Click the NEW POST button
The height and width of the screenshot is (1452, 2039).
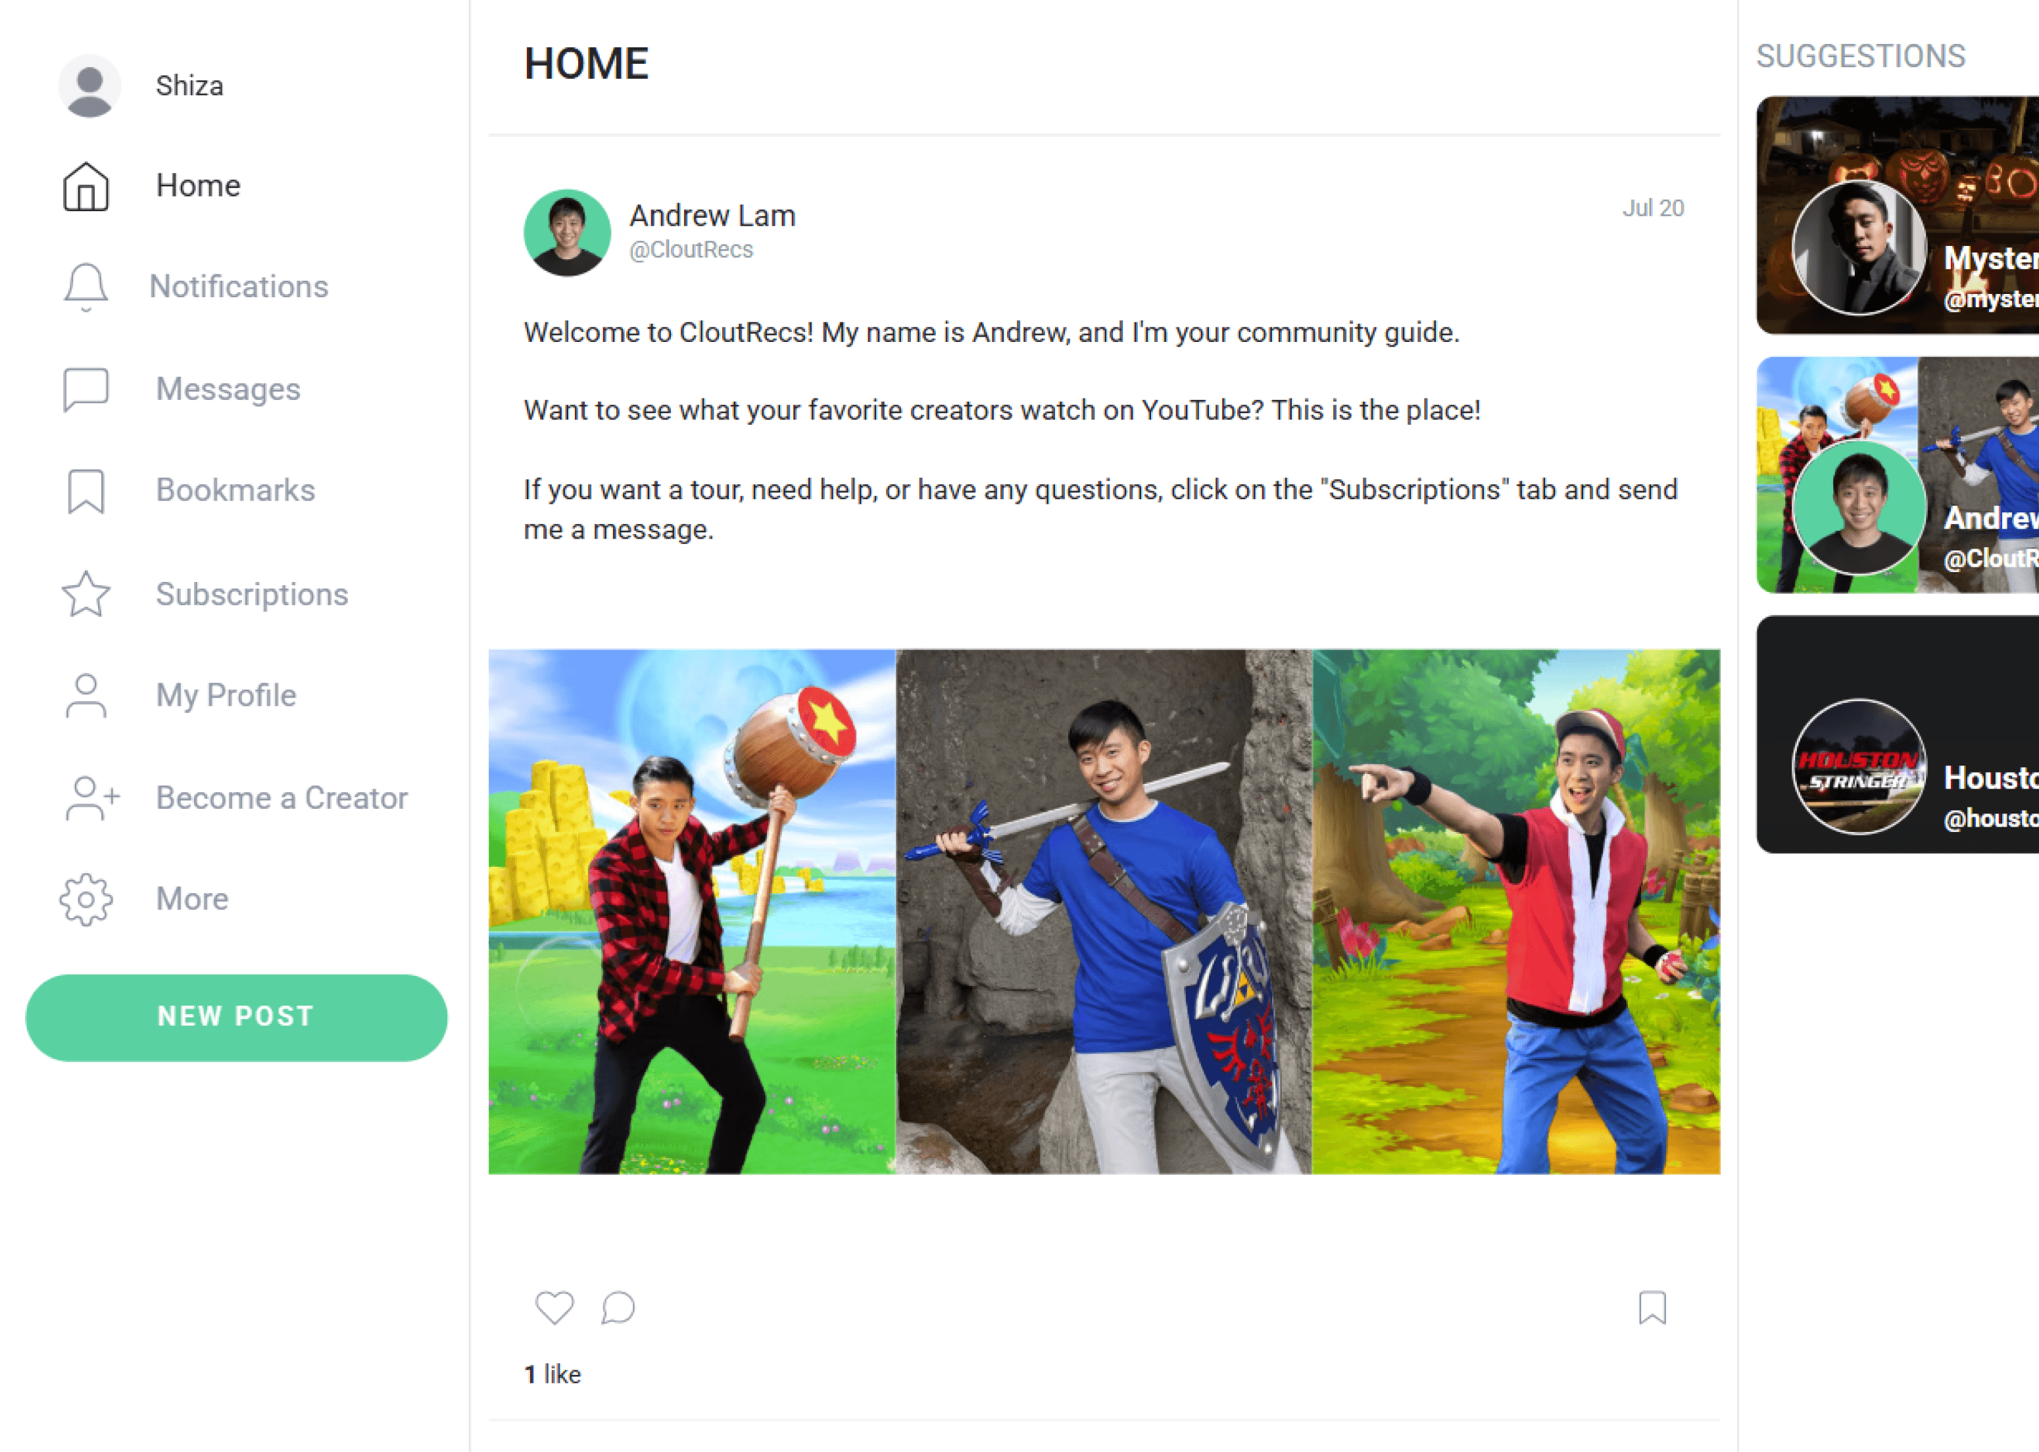[236, 1017]
